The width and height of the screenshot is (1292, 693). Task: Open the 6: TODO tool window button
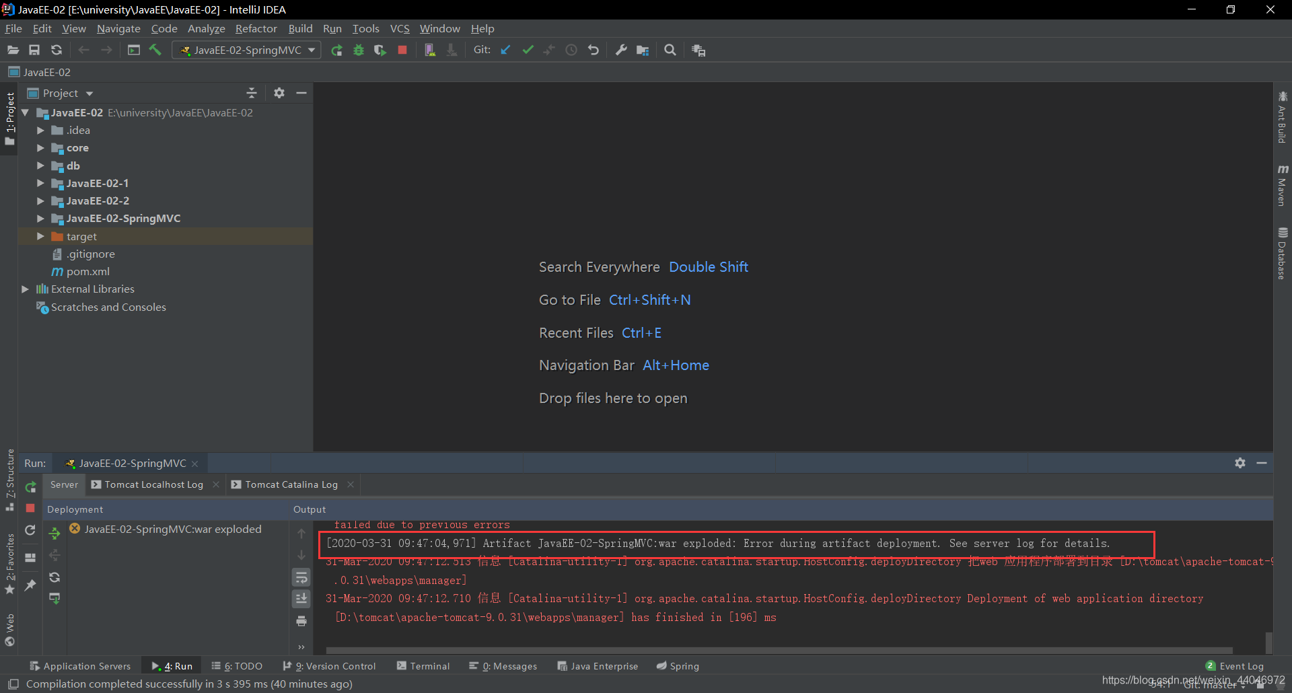pyautogui.click(x=237, y=666)
